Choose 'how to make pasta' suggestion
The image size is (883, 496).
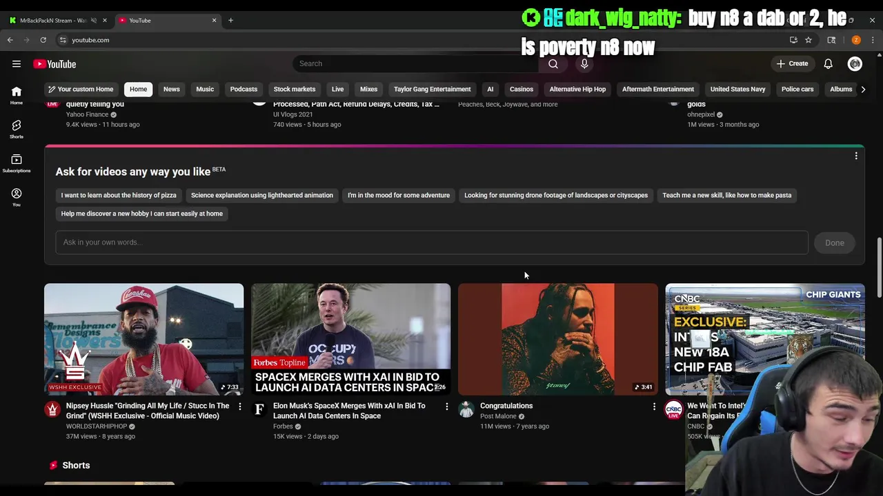[x=727, y=196]
